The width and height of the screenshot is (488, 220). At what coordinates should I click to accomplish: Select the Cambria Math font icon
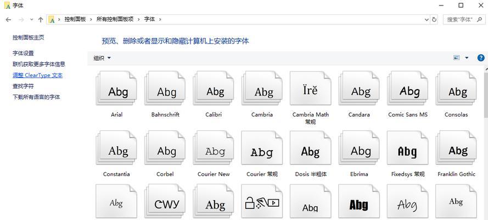[310, 89]
